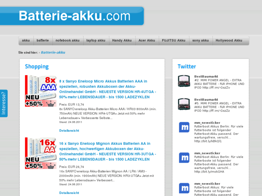Click mm_newsticker avatar by the mokGHA tweet

coord(184,158)
